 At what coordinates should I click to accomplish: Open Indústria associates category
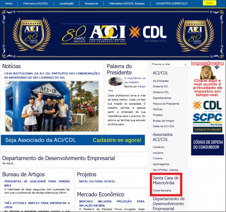coord(158,153)
